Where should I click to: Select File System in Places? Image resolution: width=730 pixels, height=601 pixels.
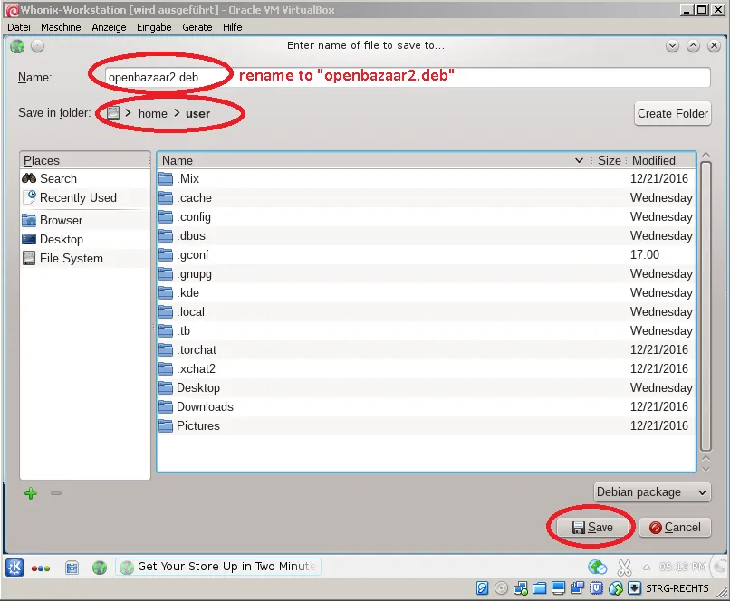coord(85,259)
